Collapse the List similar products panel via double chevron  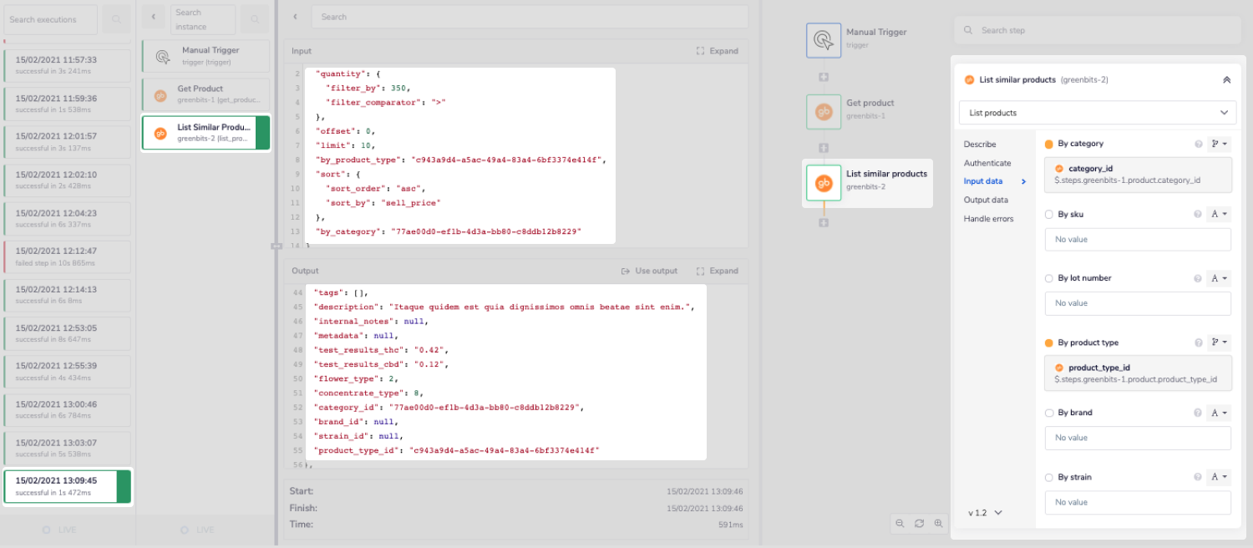coord(1226,79)
